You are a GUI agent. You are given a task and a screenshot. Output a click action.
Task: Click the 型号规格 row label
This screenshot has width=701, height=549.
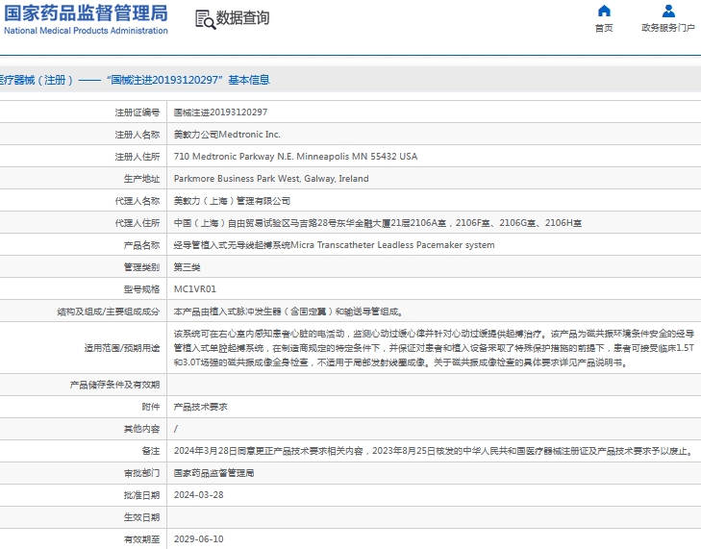point(141,289)
